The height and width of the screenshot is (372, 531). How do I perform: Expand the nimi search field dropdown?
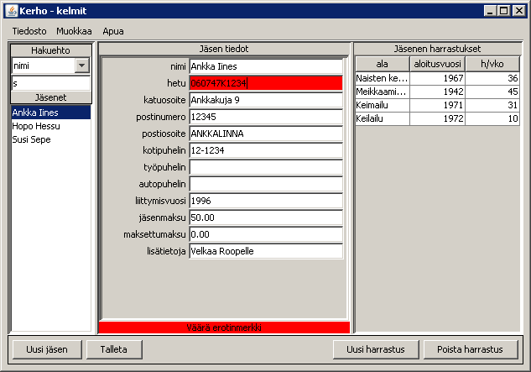coord(81,65)
